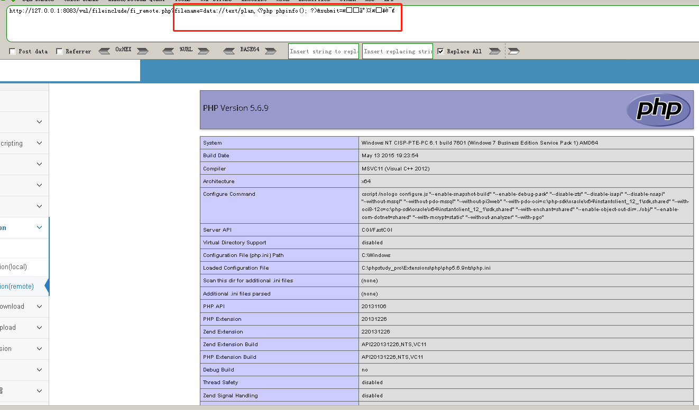
Task: Click the 'MSVC11 (Visual C++ 2012)' value
Action: point(396,169)
